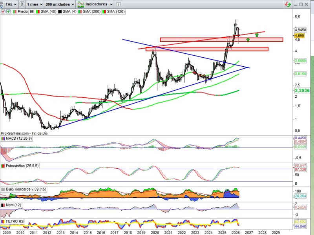Open the list icon after Precio
Screen dimensions: 314x235
click(32, 12)
